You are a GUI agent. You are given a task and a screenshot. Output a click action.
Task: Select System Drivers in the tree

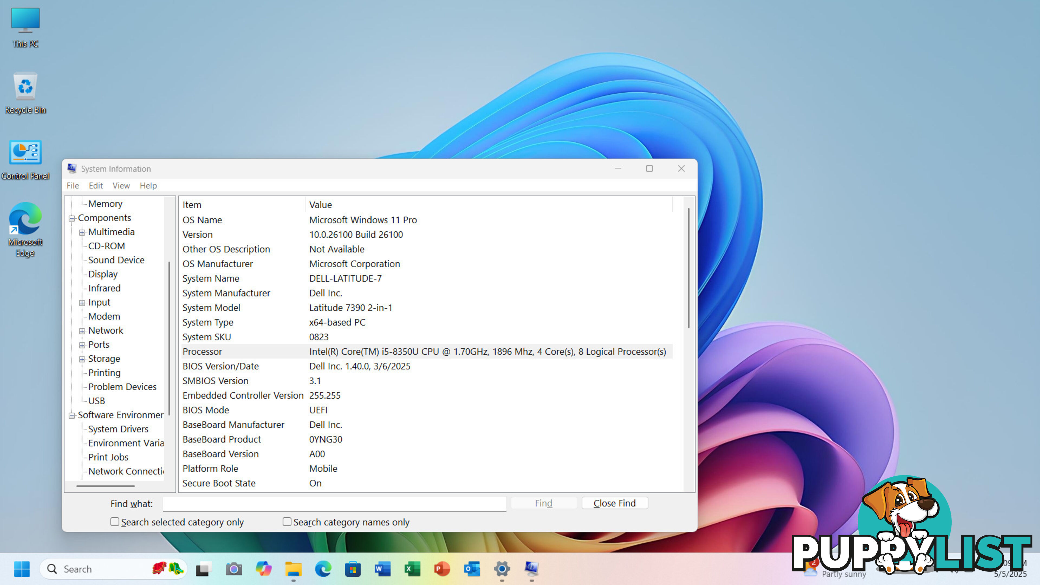tap(118, 429)
